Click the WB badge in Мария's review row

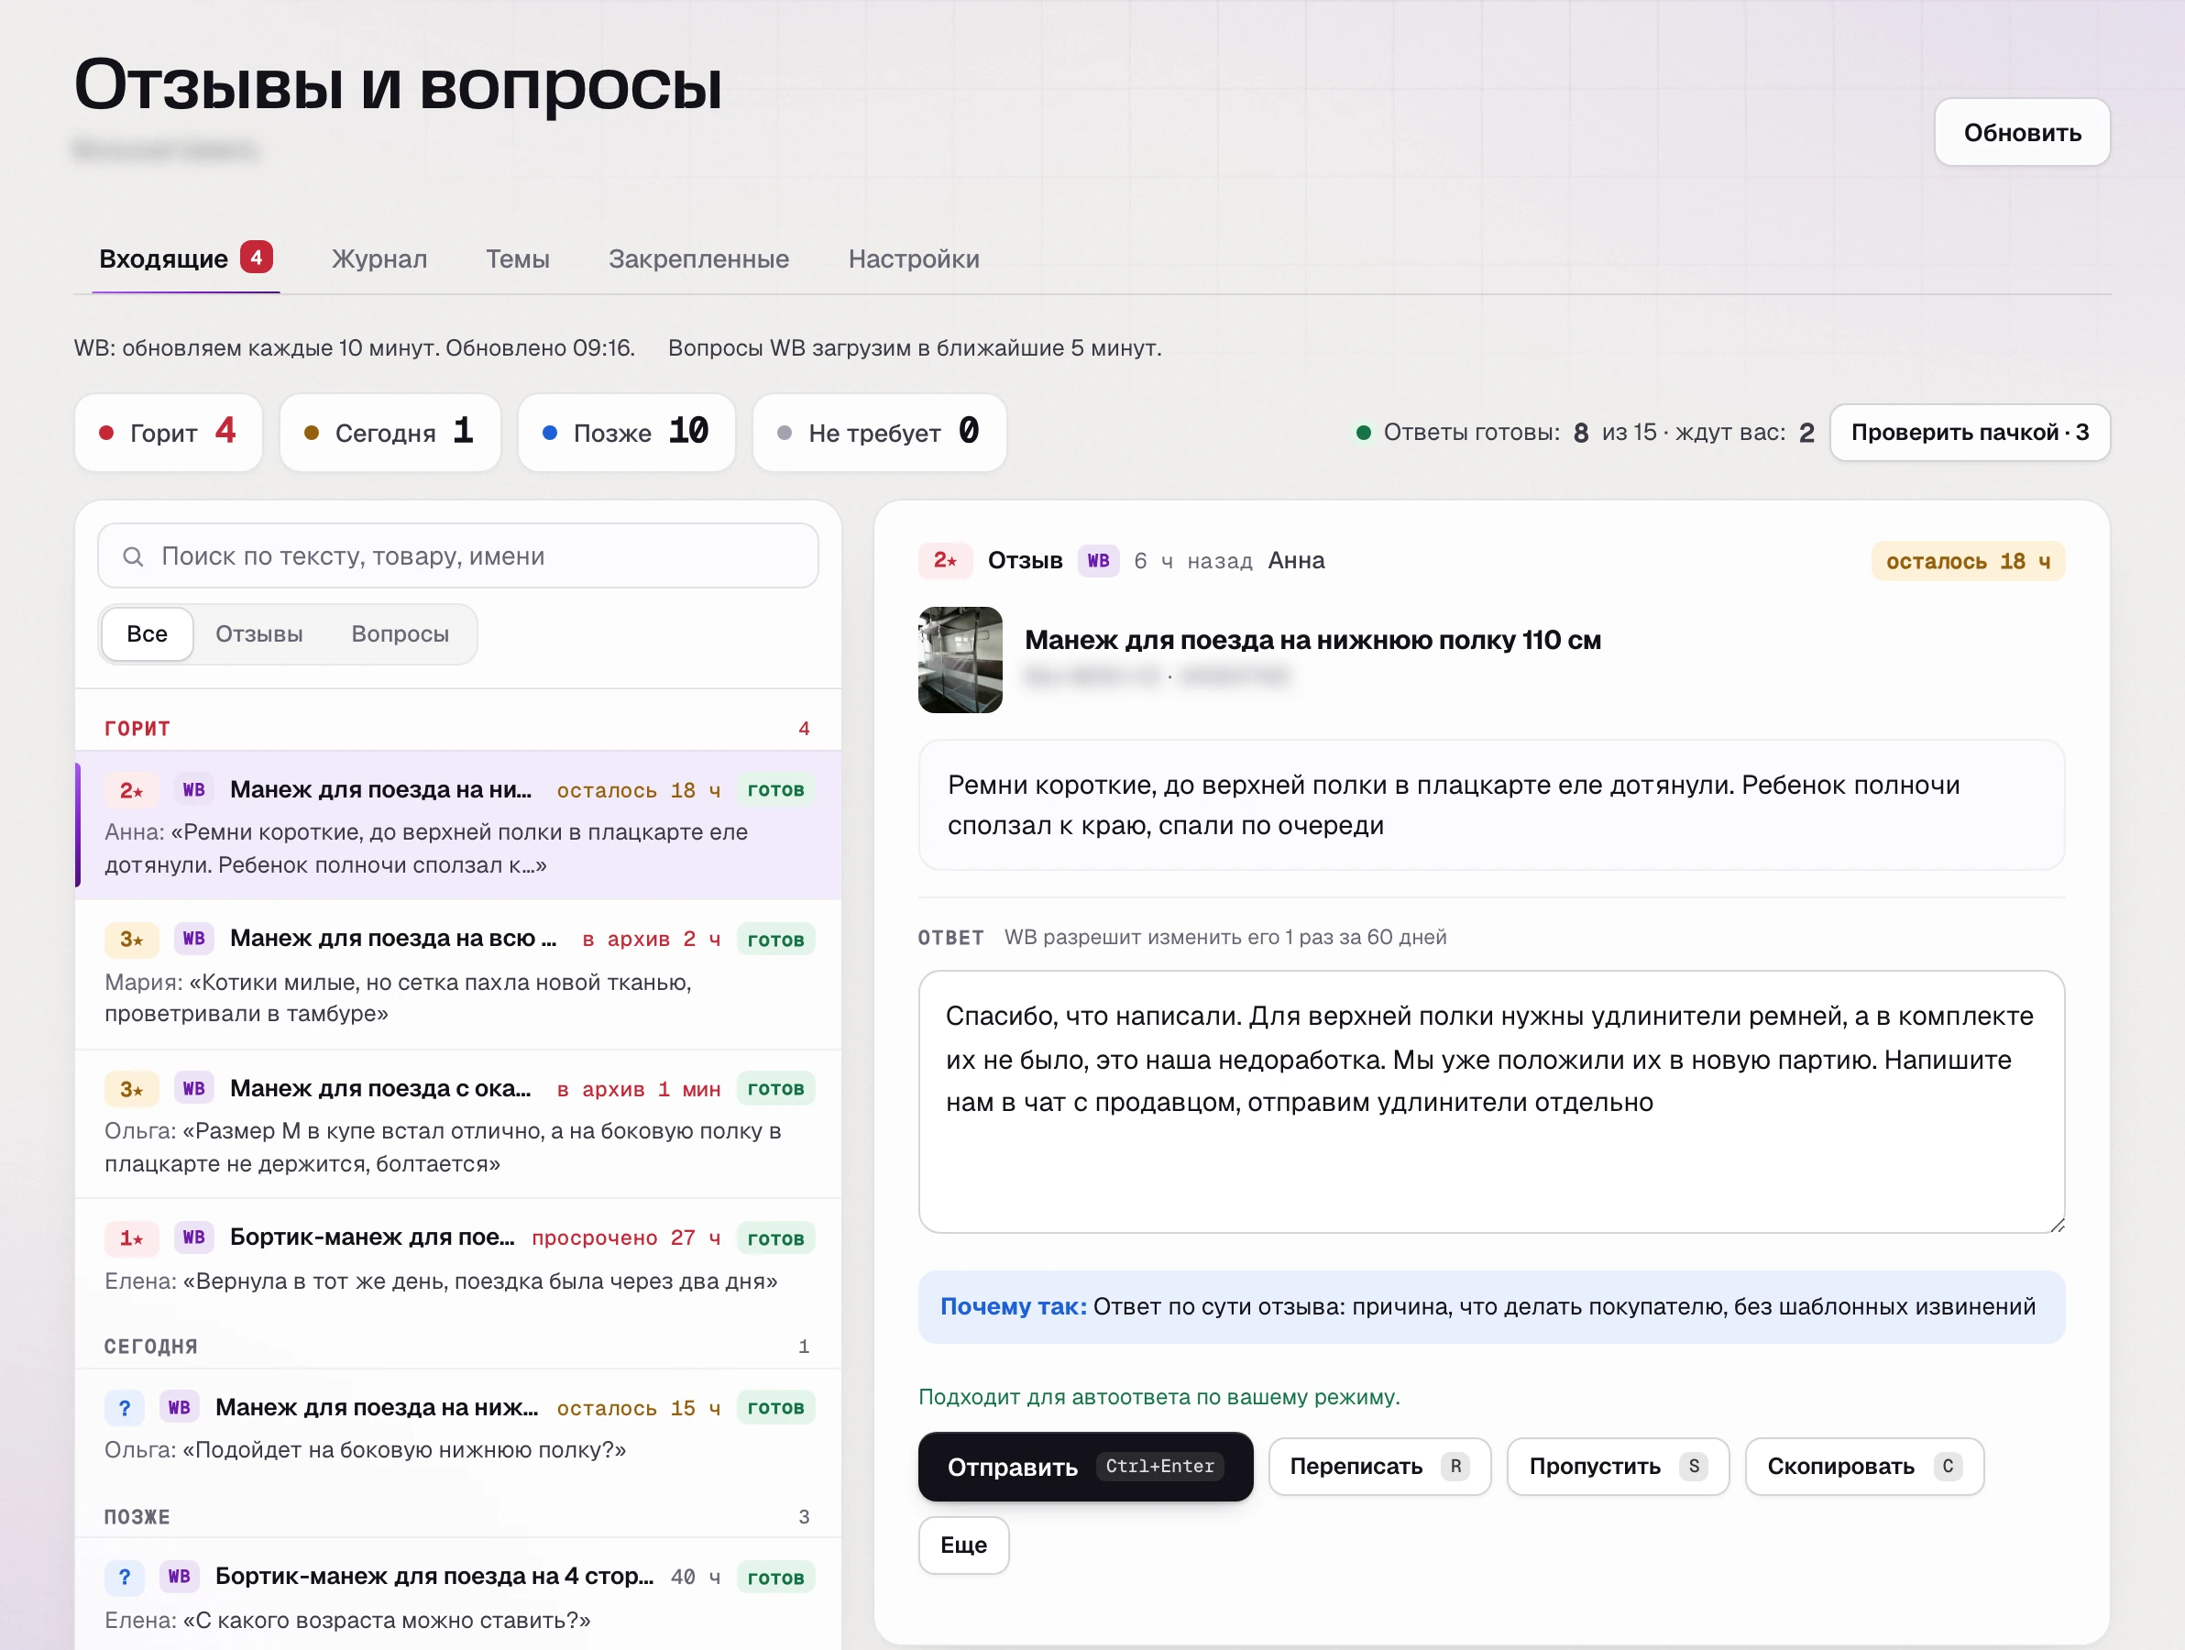point(193,939)
